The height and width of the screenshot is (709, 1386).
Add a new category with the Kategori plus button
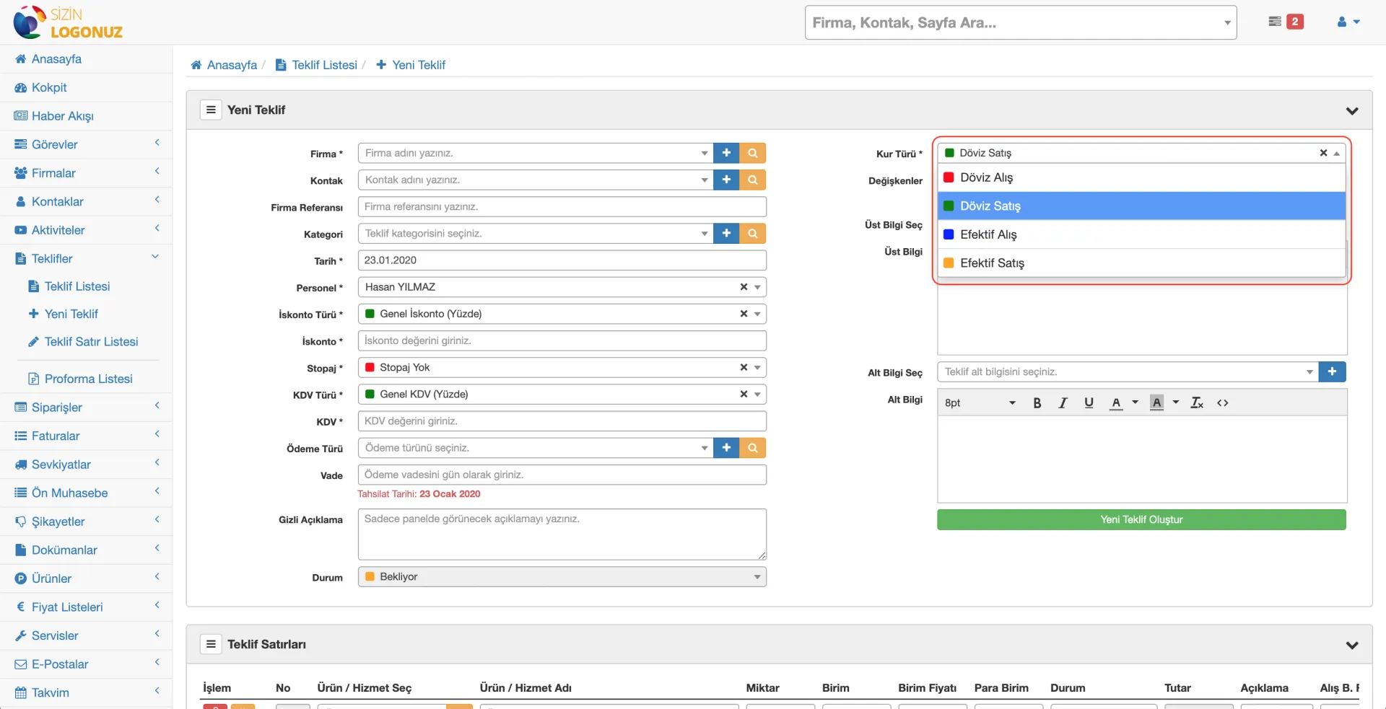pyautogui.click(x=726, y=233)
